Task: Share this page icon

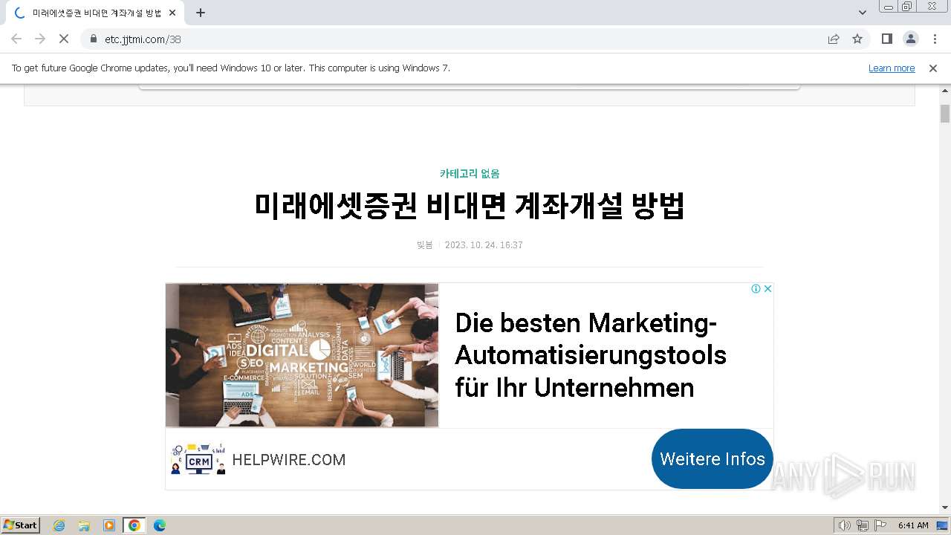Action: (834, 39)
